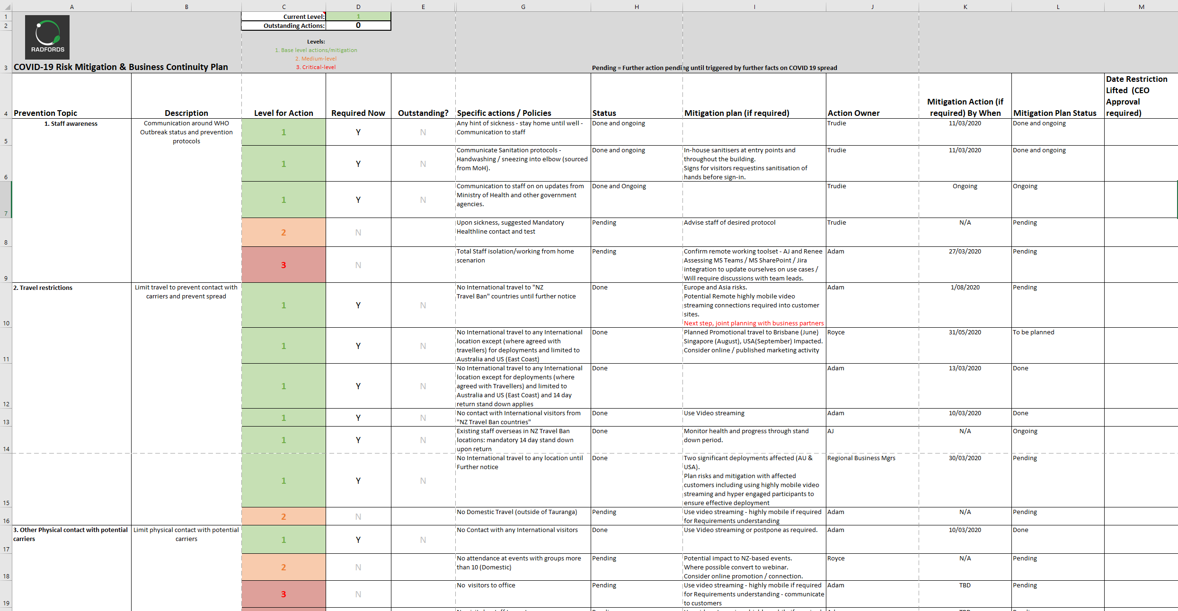Screen dimensions: 1178x611
Task: Select the date cell '1/08/2020'
Action: click(965, 305)
